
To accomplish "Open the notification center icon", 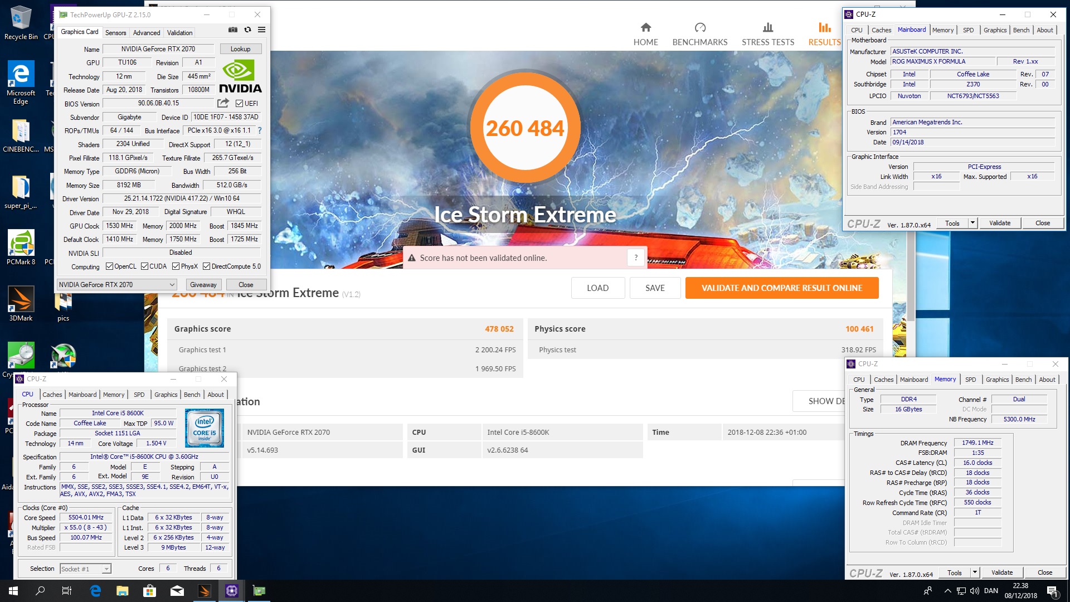I will (1053, 591).
